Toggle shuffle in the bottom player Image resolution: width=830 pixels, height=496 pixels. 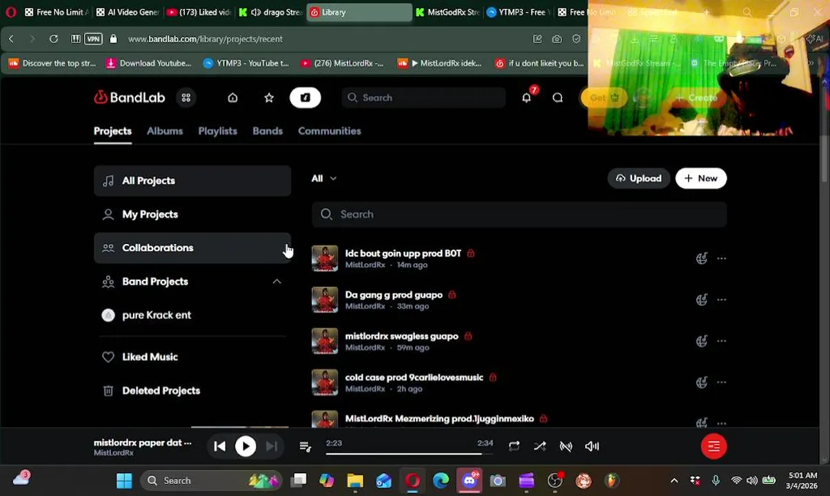[540, 446]
